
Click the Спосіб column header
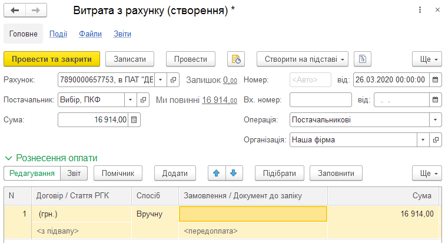click(155, 196)
